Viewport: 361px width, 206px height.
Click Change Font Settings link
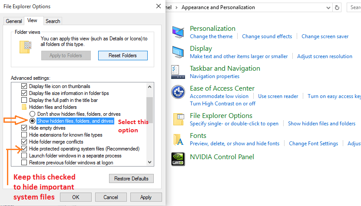[313, 144]
